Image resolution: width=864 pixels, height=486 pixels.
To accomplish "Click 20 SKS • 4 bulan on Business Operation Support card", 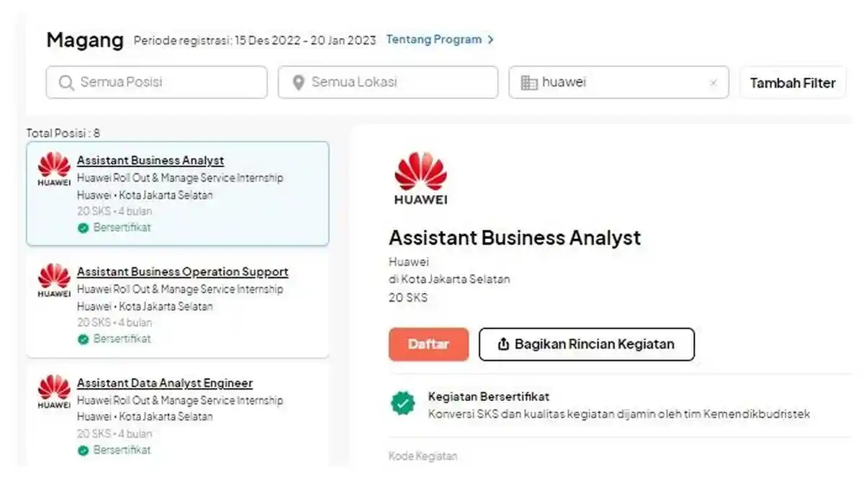I will pyautogui.click(x=114, y=323).
